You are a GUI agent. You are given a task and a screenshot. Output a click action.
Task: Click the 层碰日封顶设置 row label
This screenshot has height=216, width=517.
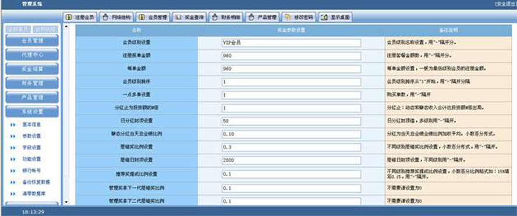click(x=136, y=160)
